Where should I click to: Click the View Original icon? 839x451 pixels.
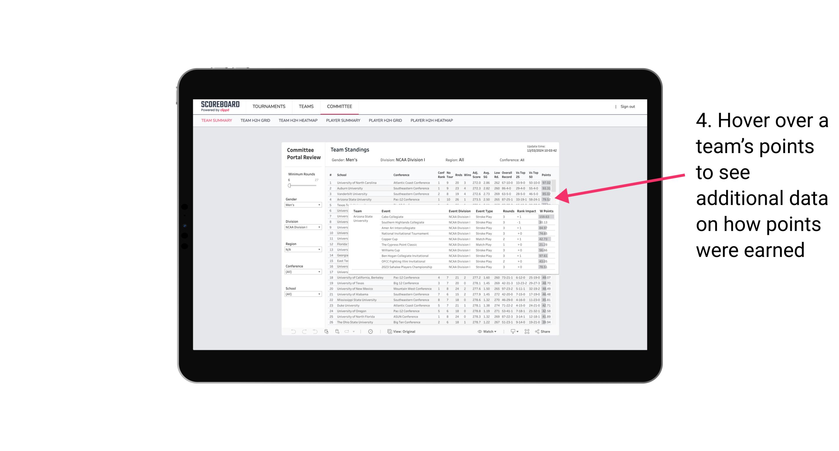coord(389,332)
